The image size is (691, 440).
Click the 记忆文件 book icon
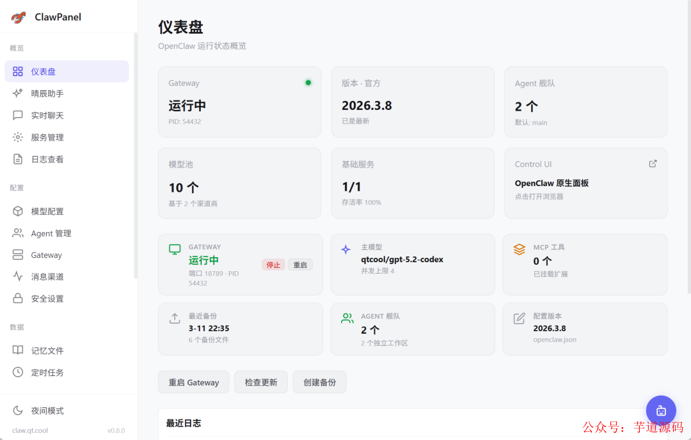pos(18,350)
